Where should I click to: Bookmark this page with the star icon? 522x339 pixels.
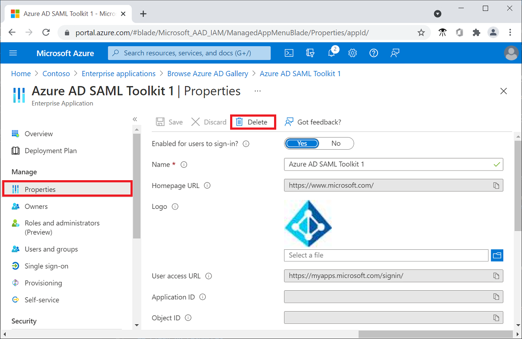[x=421, y=33]
